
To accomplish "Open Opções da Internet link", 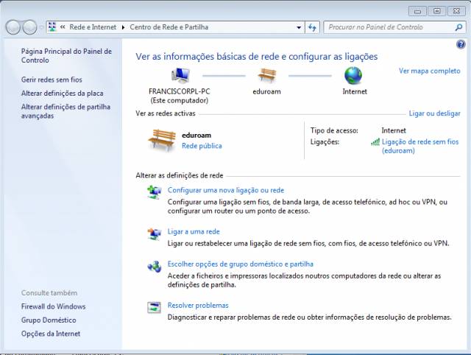I will pos(51,334).
